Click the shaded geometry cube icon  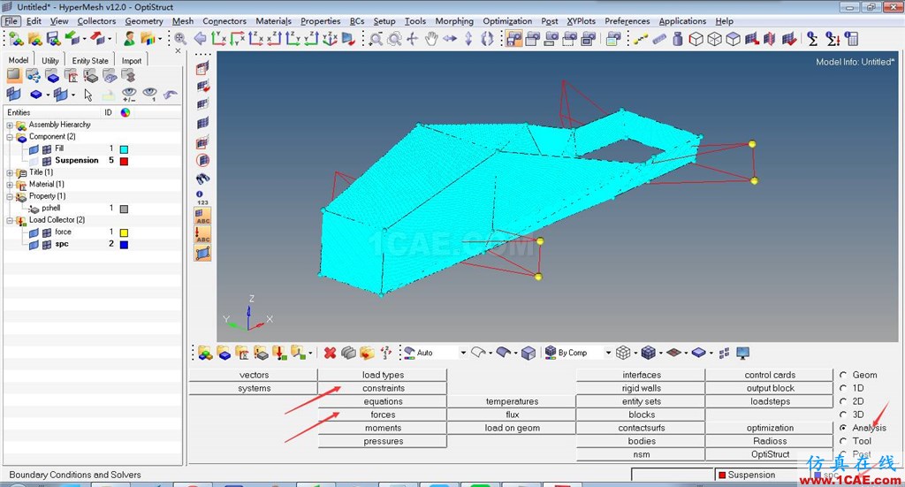pyautogui.click(x=529, y=353)
